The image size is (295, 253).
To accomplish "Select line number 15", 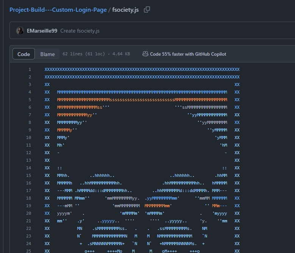I will point(29,175).
